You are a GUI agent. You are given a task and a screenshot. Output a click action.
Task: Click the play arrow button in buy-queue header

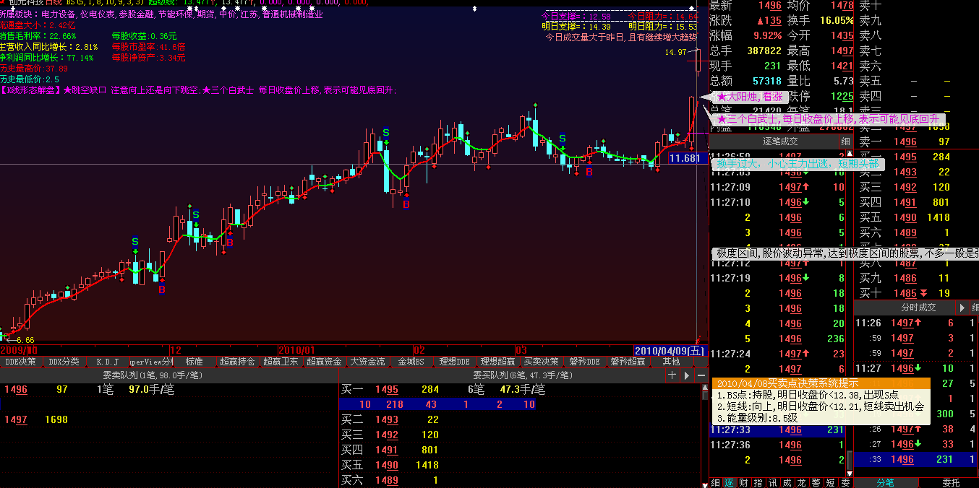687,375
